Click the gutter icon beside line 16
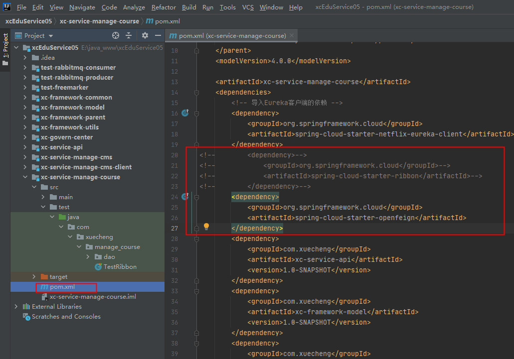The height and width of the screenshot is (359, 514). tap(185, 113)
